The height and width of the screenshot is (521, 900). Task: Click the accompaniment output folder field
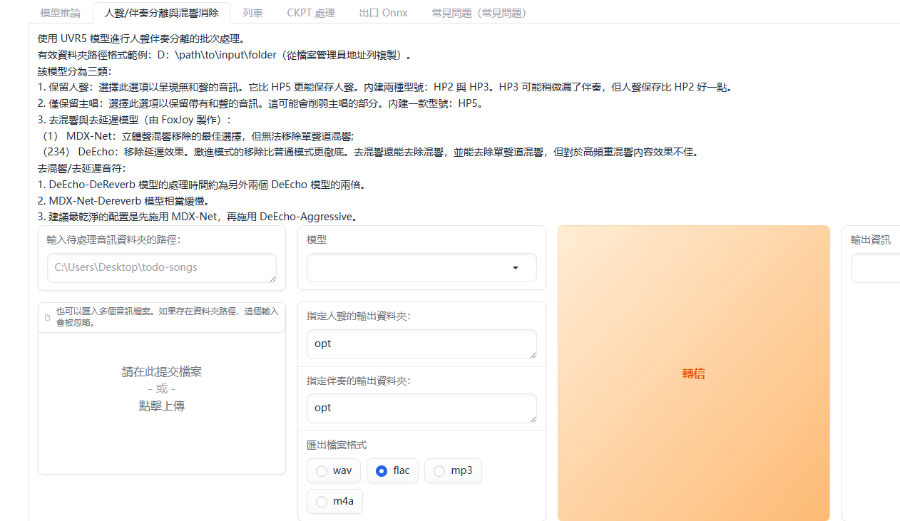coord(421,408)
